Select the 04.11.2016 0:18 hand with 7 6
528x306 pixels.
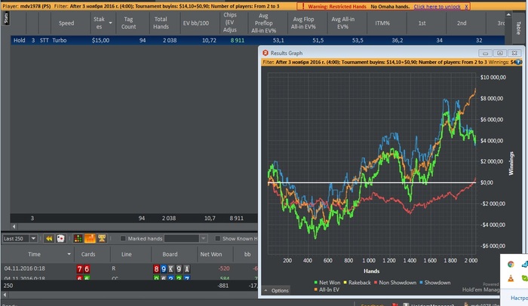pos(129,268)
